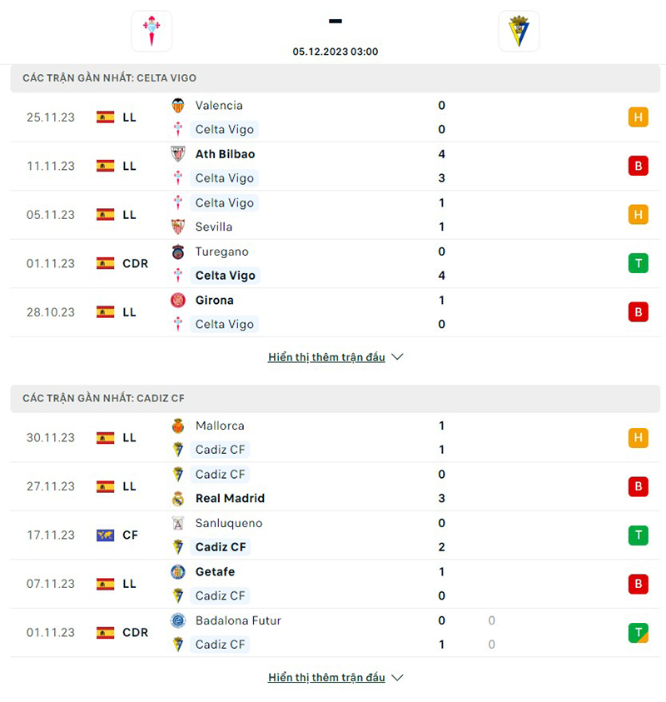Click the CDR label on Badalona Futur row
Screen dimensions: 666x702
[135, 633]
